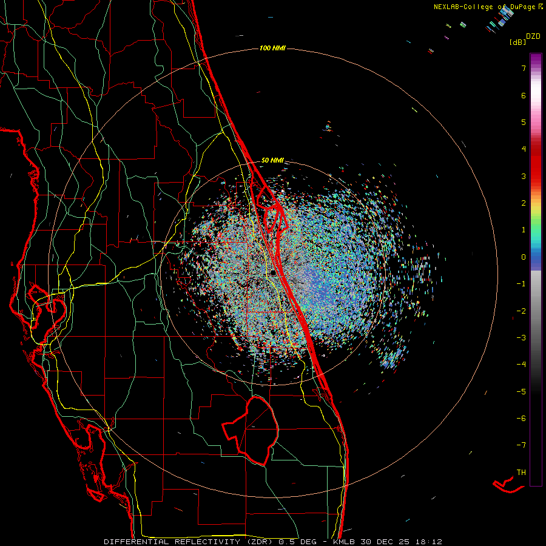The image size is (546, 546).
Task: Click the ZDR color scale bar
Action: pyautogui.click(x=536, y=269)
